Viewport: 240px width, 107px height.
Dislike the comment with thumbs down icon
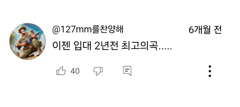pos(98,71)
